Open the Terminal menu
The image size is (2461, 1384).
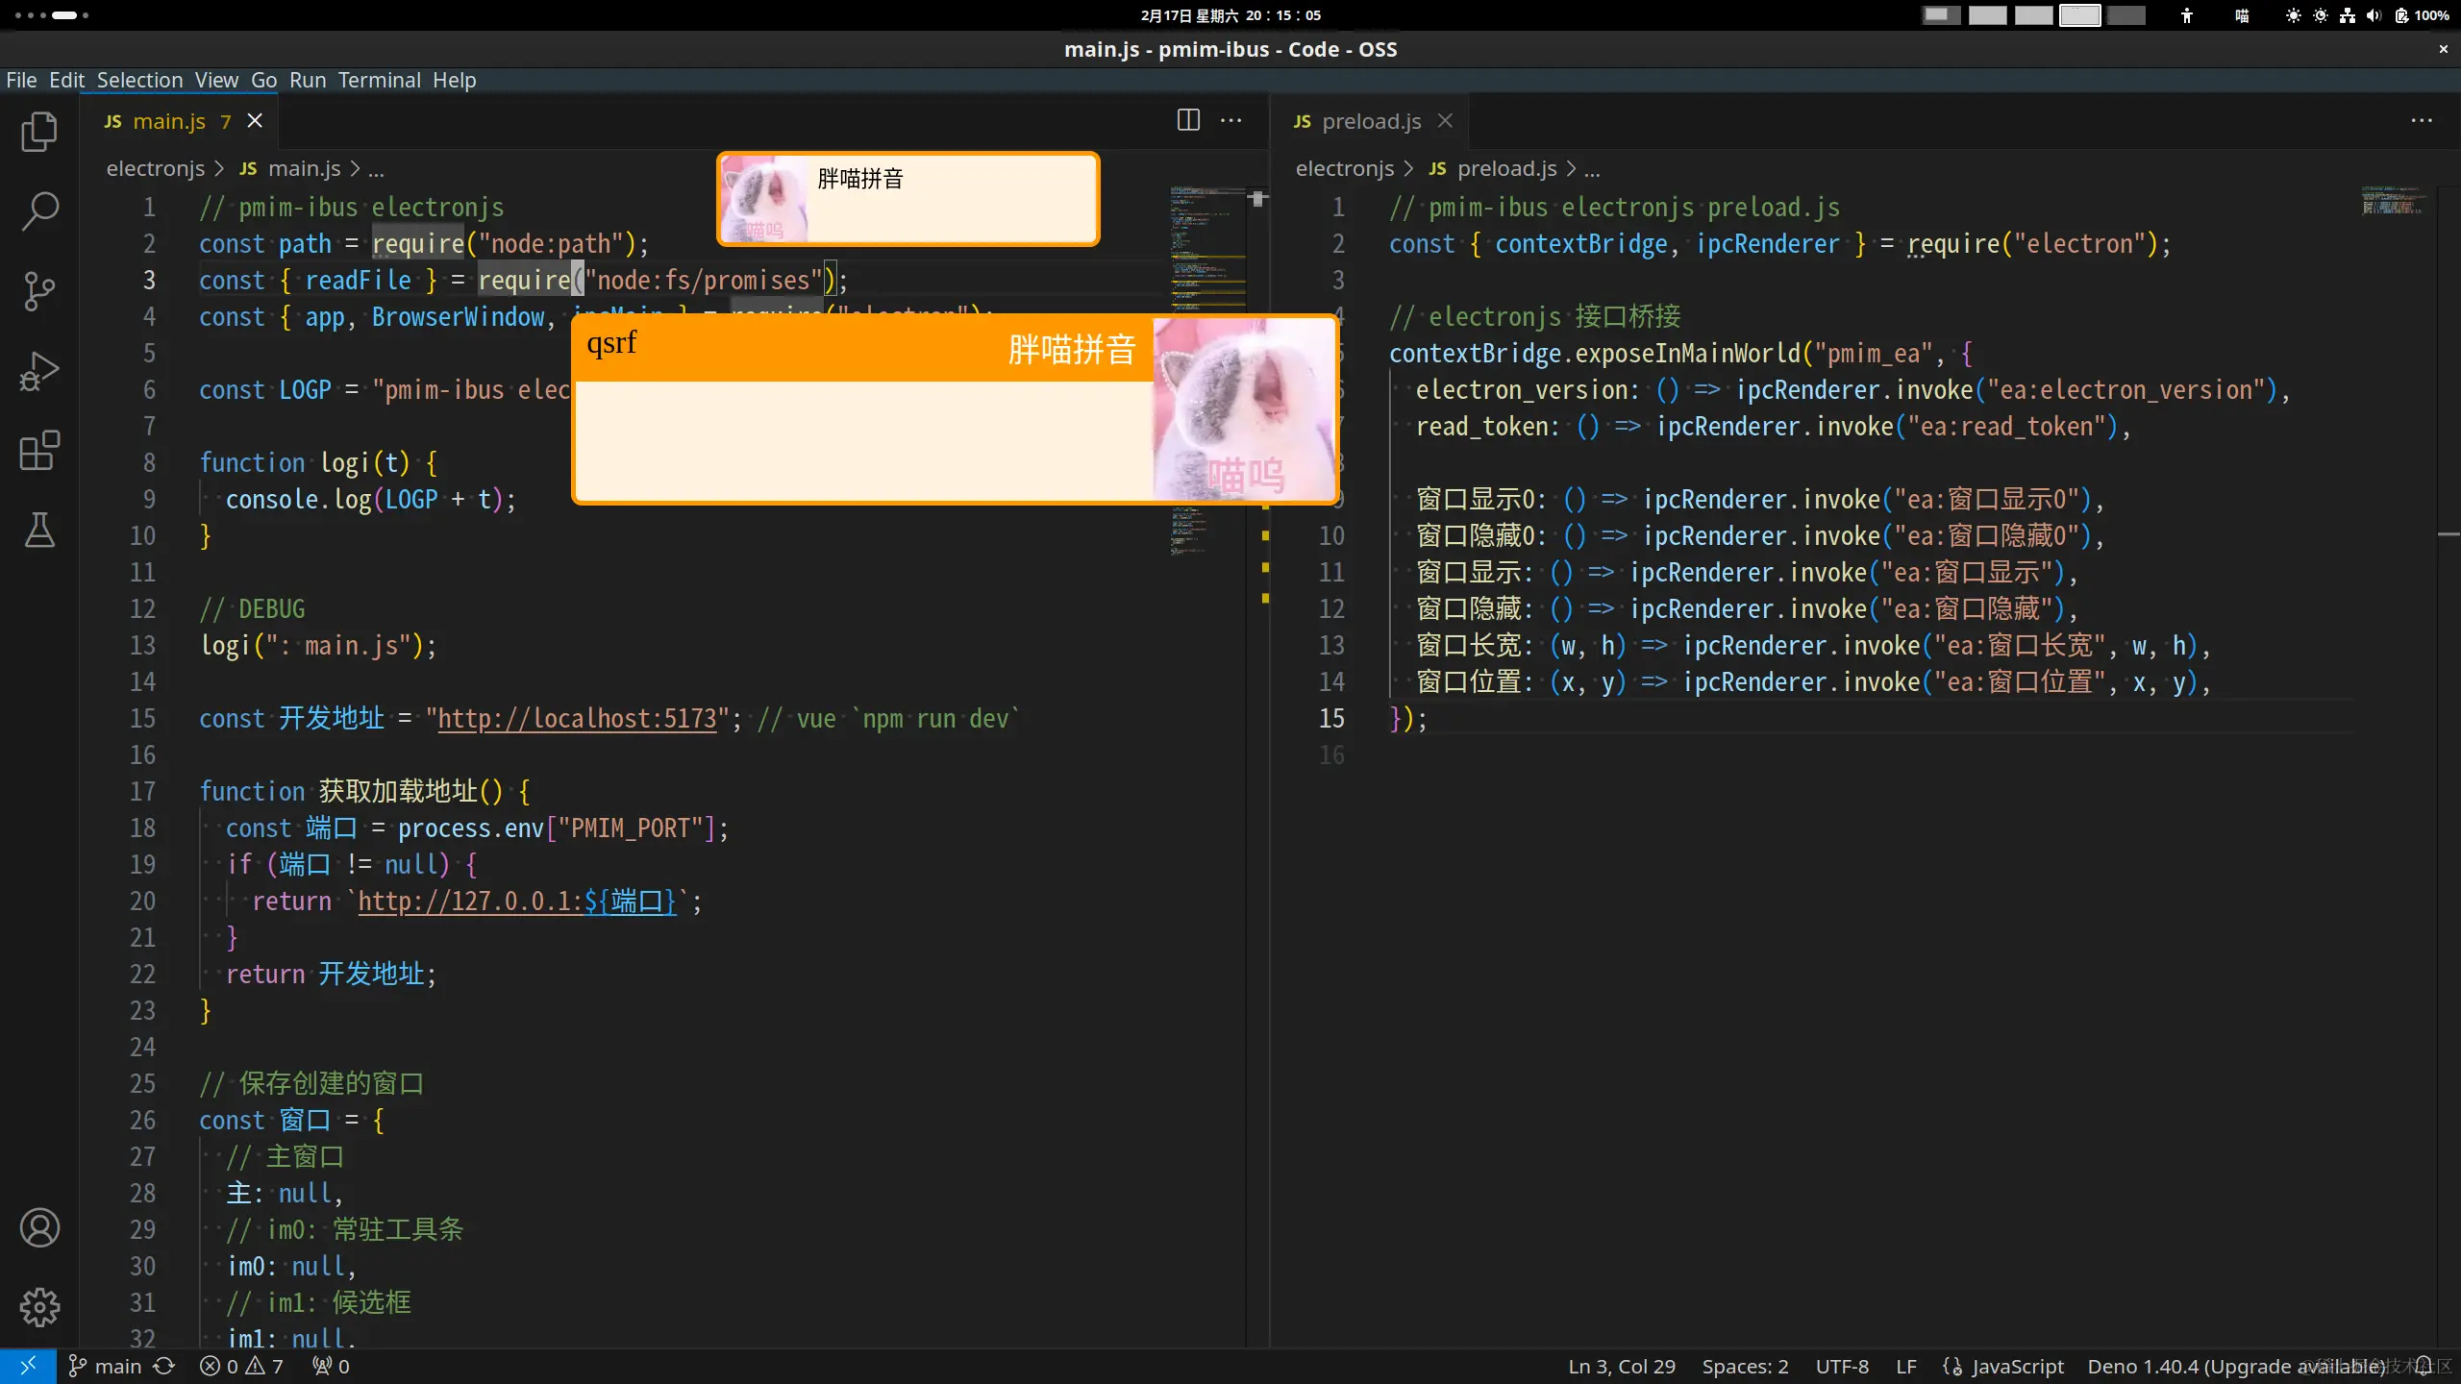click(x=379, y=80)
